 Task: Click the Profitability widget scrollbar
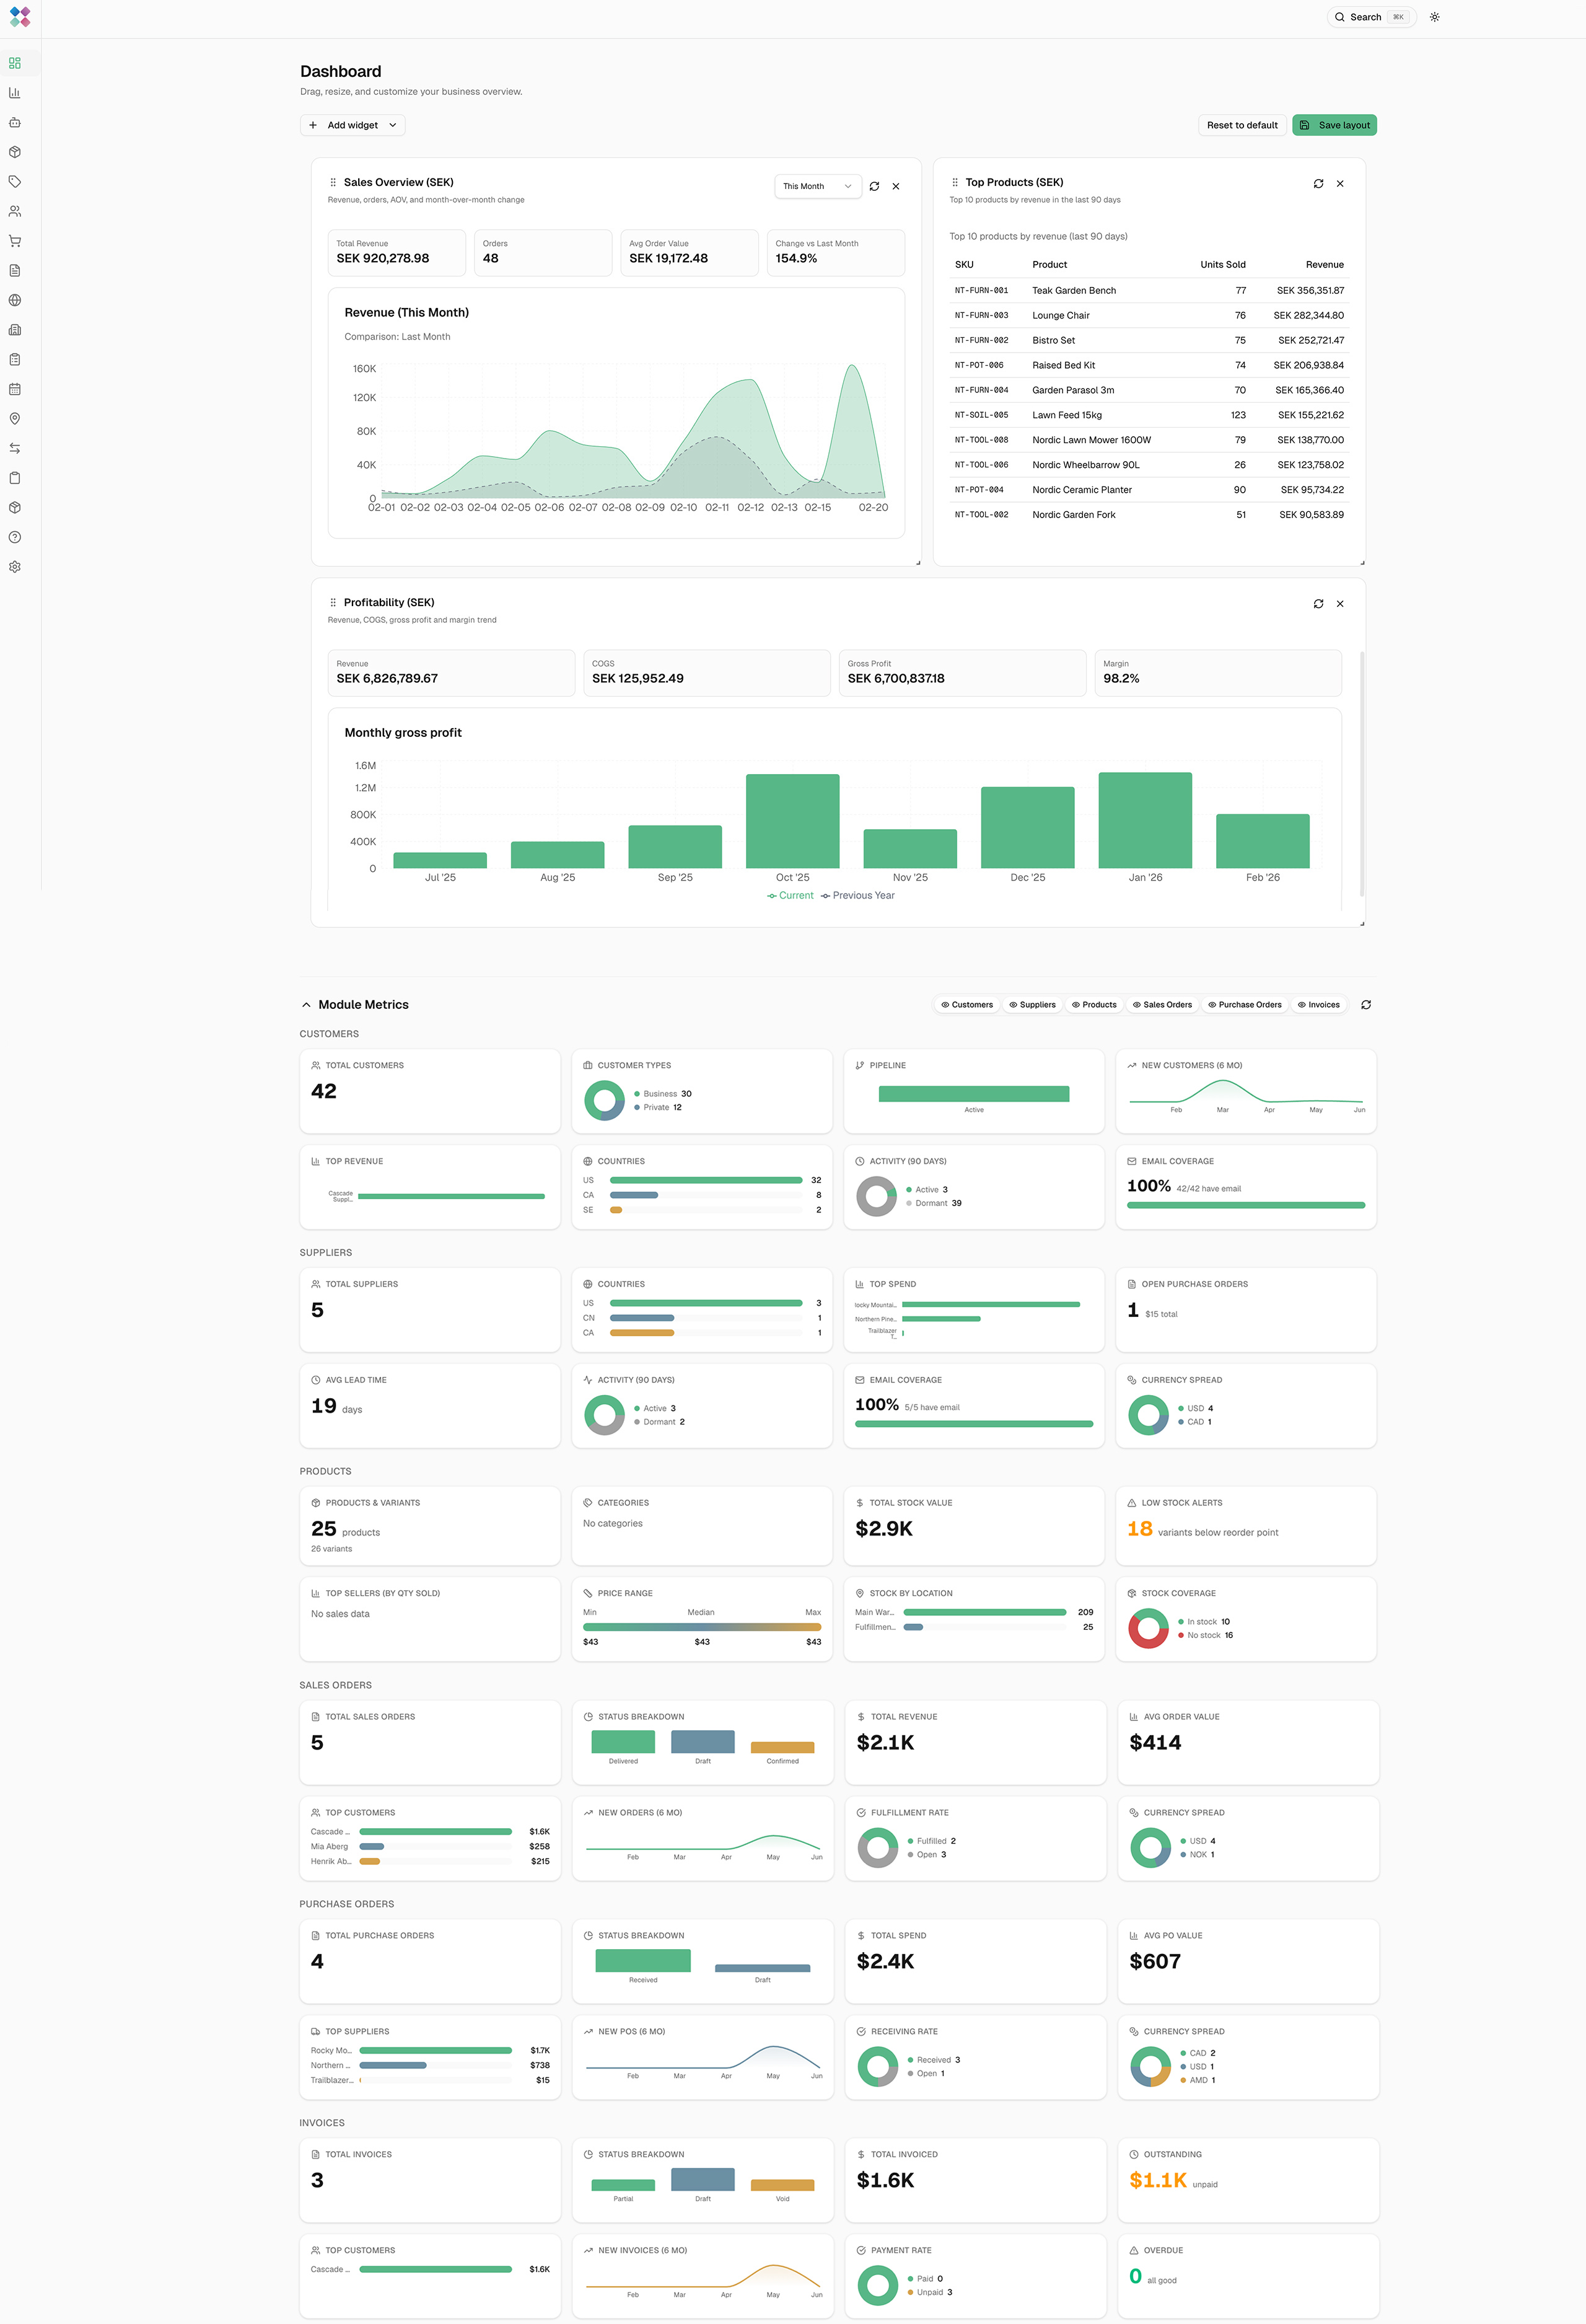1362,773
